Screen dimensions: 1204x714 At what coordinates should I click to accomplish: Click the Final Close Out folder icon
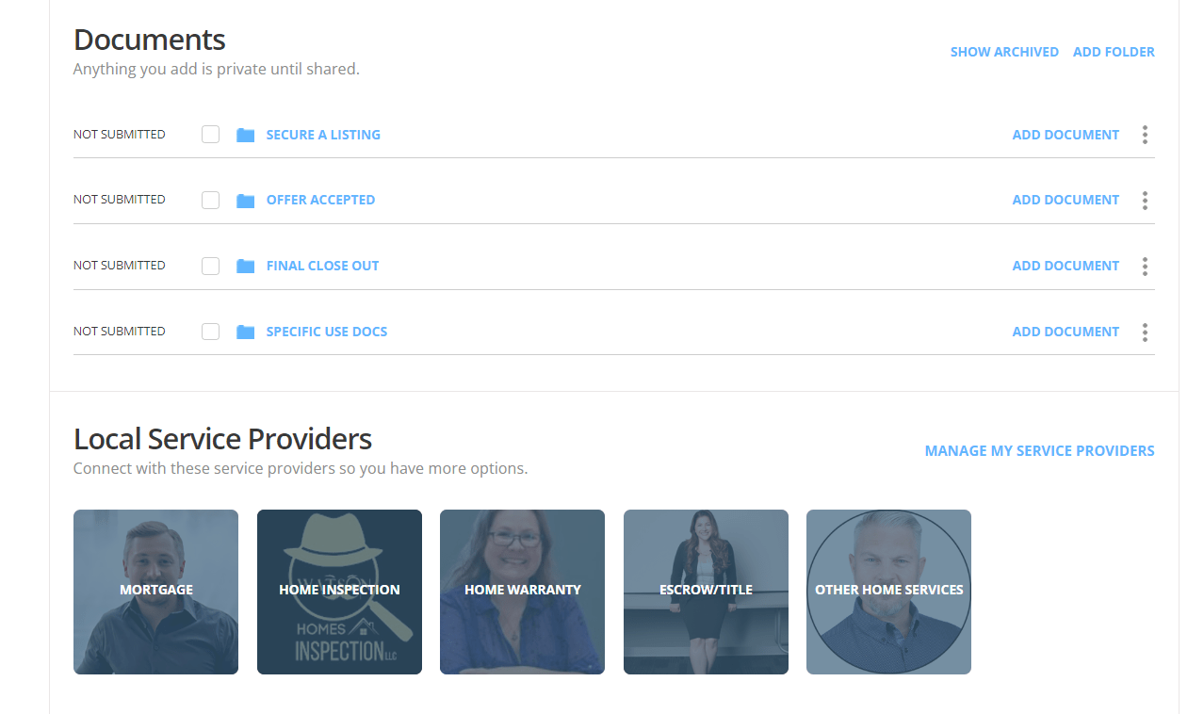tap(246, 267)
